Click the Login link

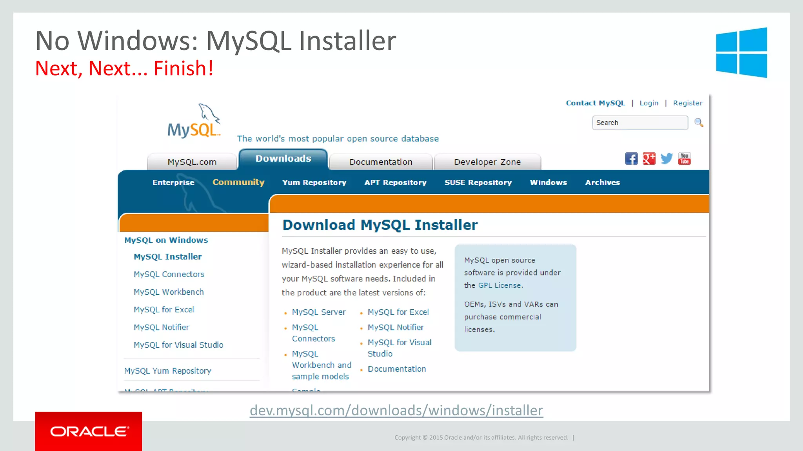tap(649, 103)
